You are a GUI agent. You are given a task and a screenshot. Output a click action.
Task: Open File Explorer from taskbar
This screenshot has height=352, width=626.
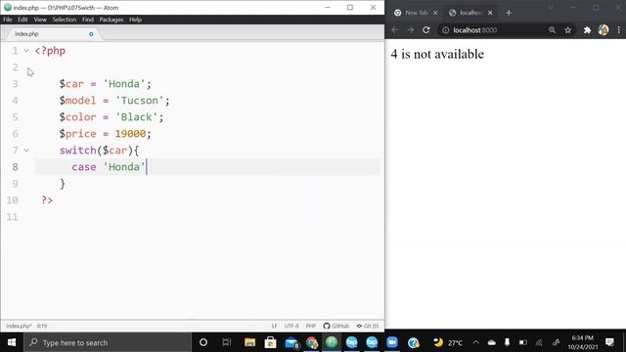(x=250, y=342)
